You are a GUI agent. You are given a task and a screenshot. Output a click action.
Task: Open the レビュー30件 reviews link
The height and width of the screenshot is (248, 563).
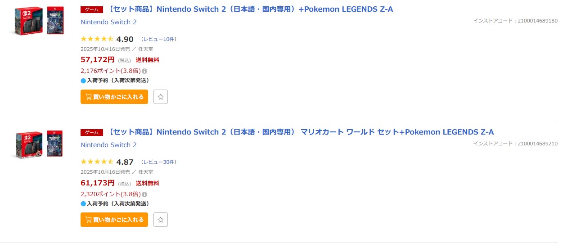(159, 162)
